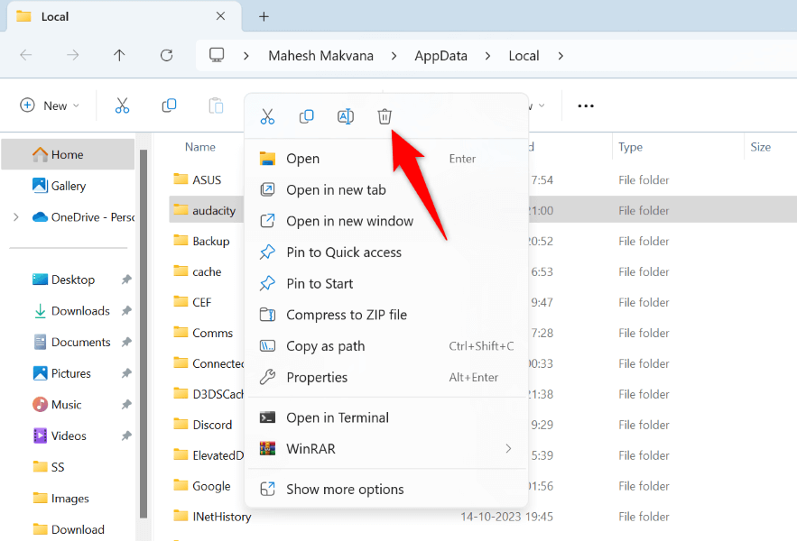Select the Rename icon in the mini toolbar
The height and width of the screenshot is (541, 797).
click(345, 116)
